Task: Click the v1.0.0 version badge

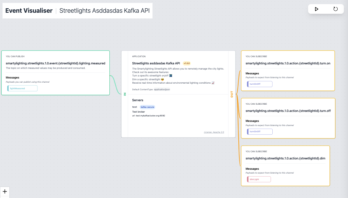Action: click(187, 63)
